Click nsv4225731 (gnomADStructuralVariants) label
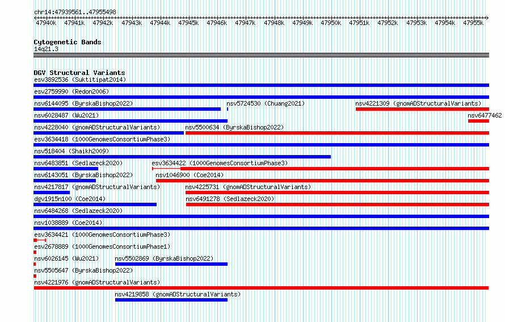 [x=248, y=187]
